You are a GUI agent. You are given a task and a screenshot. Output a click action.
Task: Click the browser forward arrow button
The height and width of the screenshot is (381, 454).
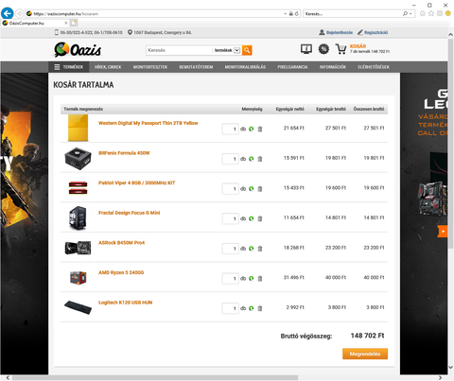coord(19,13)
